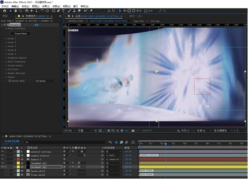Click the timeline layer search field
This screenshot has height=179, width=248.
[x=65, y=142]
